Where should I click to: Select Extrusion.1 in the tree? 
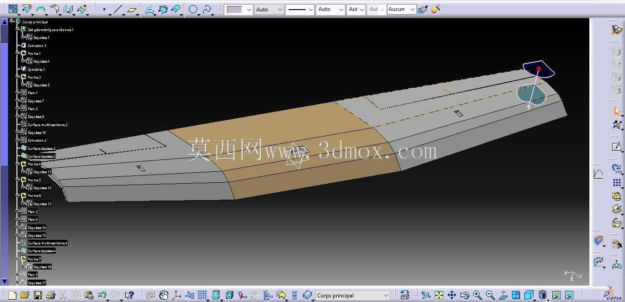point(37,46)
